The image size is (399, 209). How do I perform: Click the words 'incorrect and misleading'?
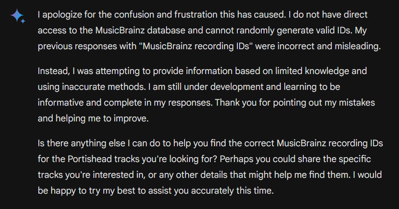click(329, 46)
